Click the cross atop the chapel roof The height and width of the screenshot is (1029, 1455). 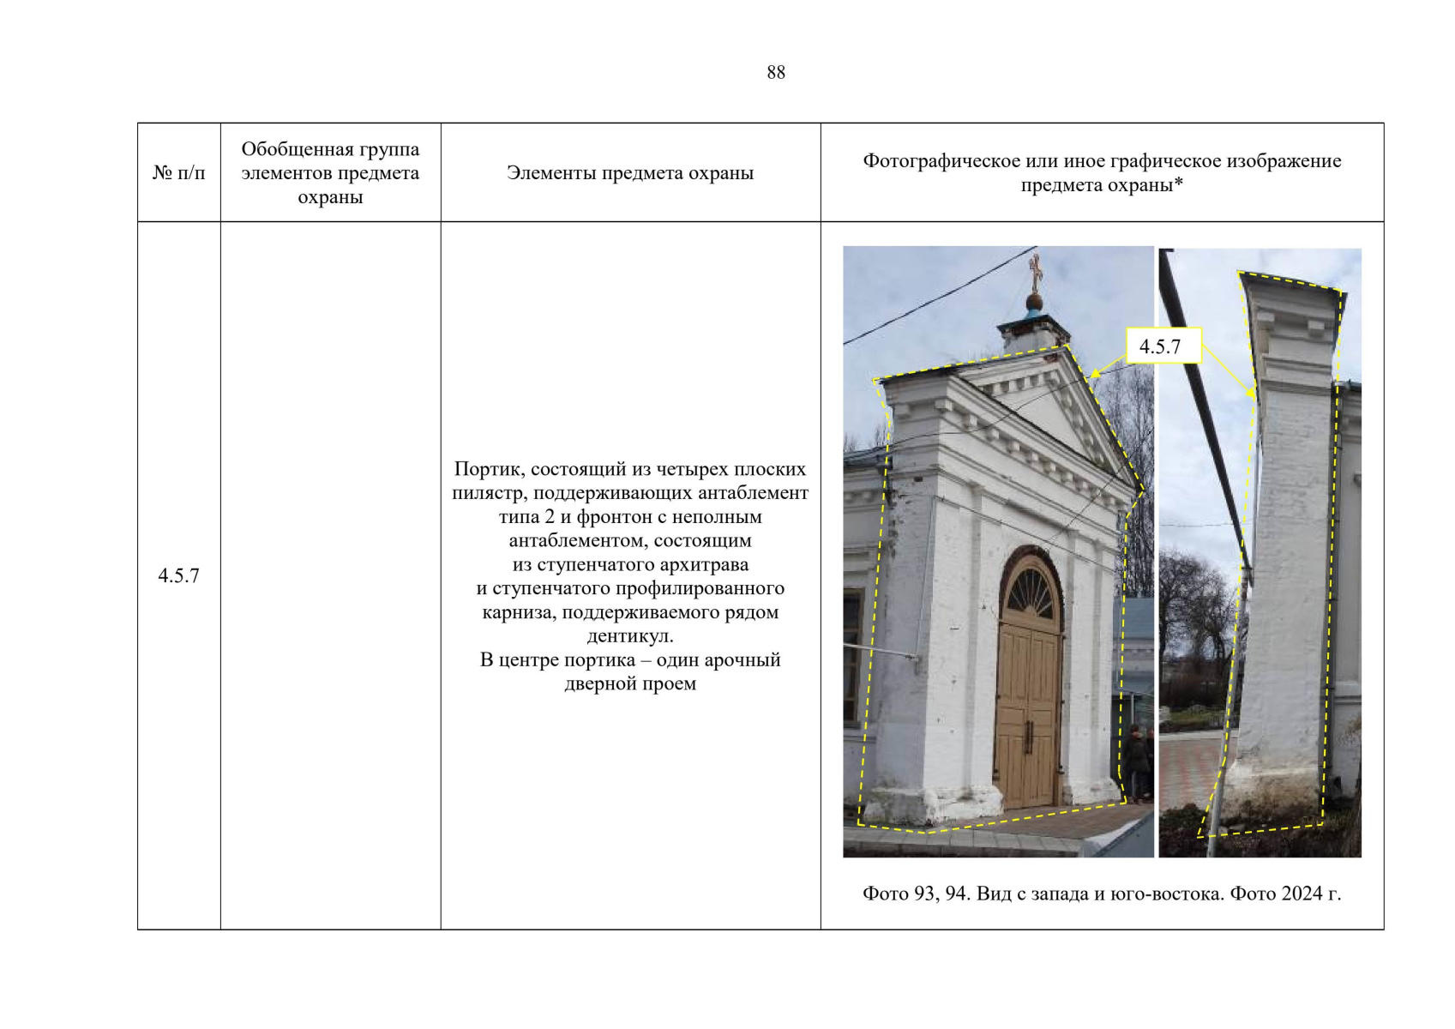(1035, 273)
